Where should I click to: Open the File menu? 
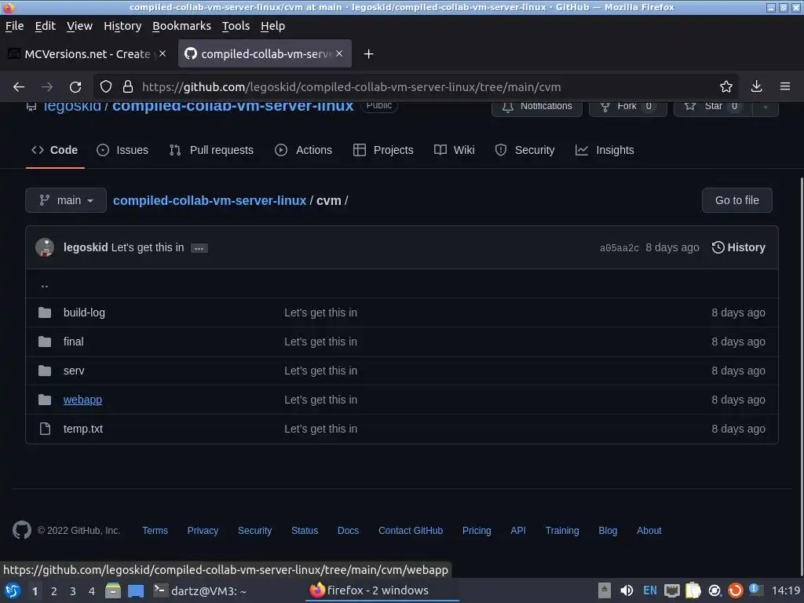point(14,26)
